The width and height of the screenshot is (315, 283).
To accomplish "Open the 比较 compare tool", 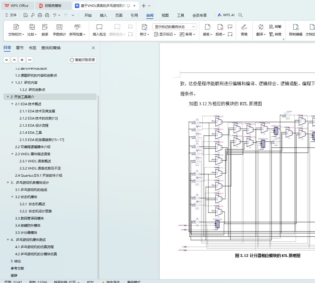I will (32, 30).
